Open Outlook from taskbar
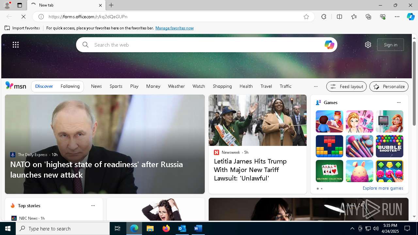Image resolution: width=418 pixels, height=235 pixels. (x=182, y=228)
